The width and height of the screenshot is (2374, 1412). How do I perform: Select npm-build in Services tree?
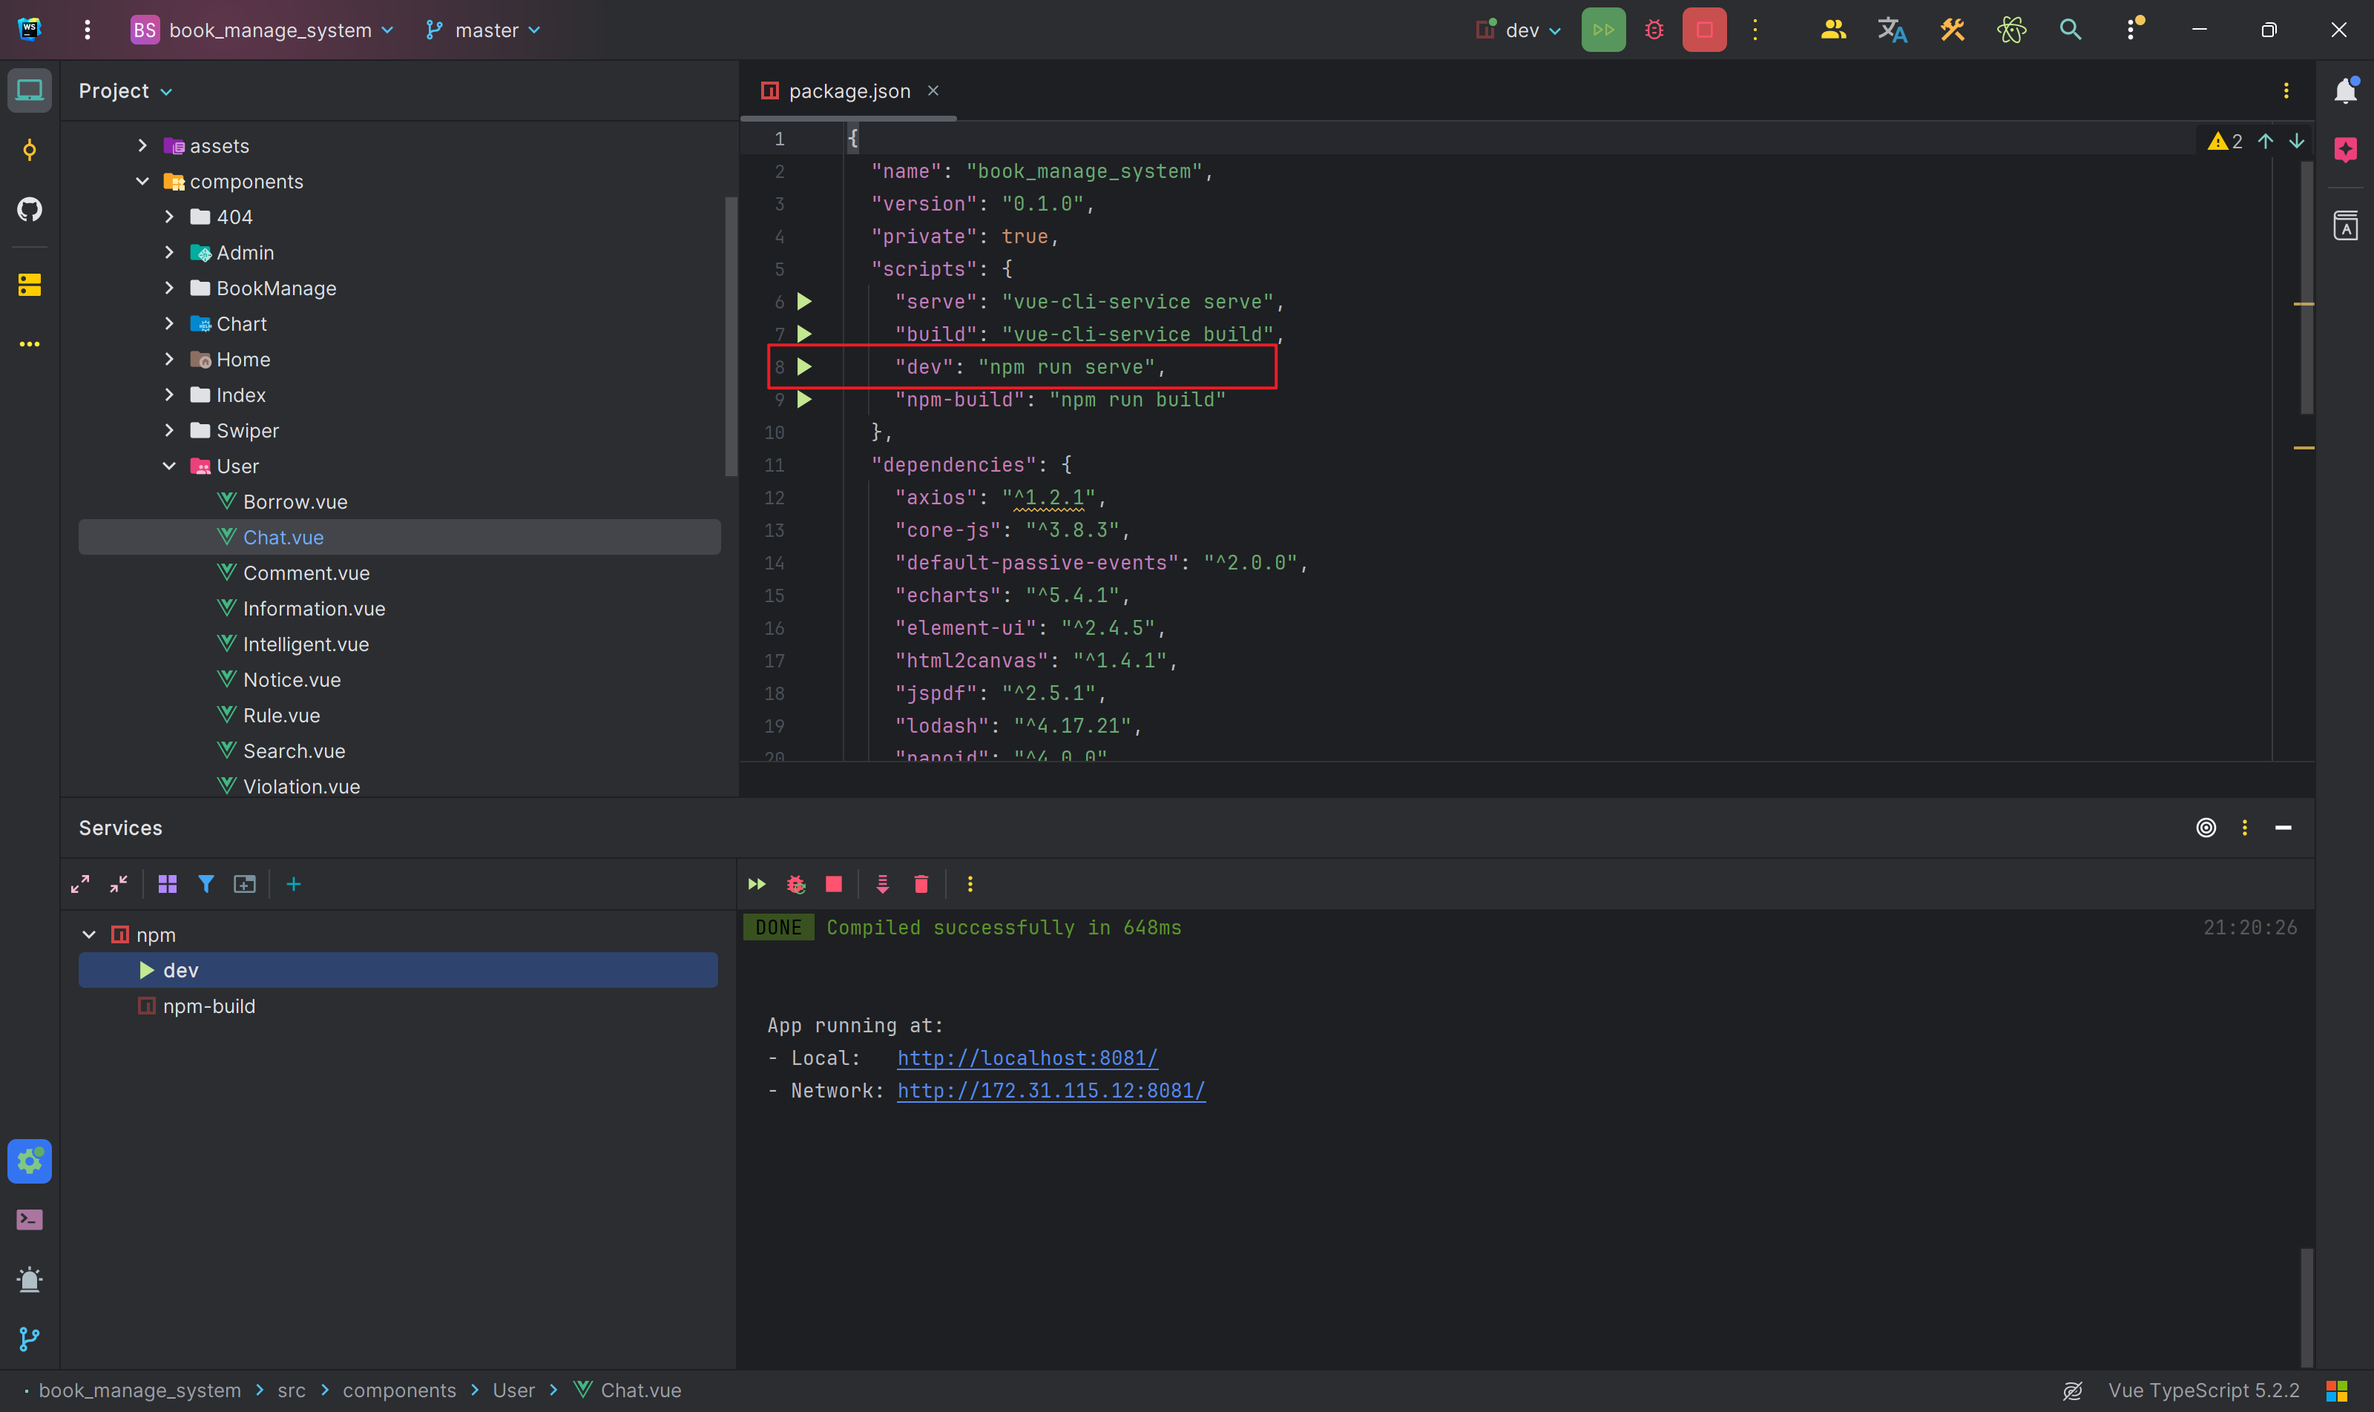point(208,1006)
